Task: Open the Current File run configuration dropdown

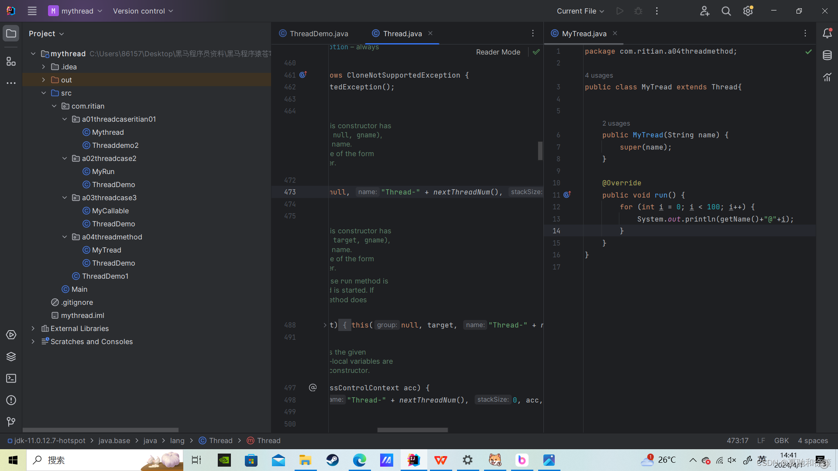Action: pos(580,11)
